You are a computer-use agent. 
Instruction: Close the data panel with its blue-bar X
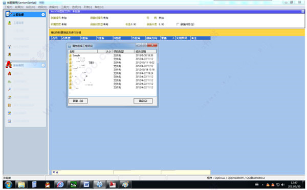pyautogui.click(x=303, y=12)
